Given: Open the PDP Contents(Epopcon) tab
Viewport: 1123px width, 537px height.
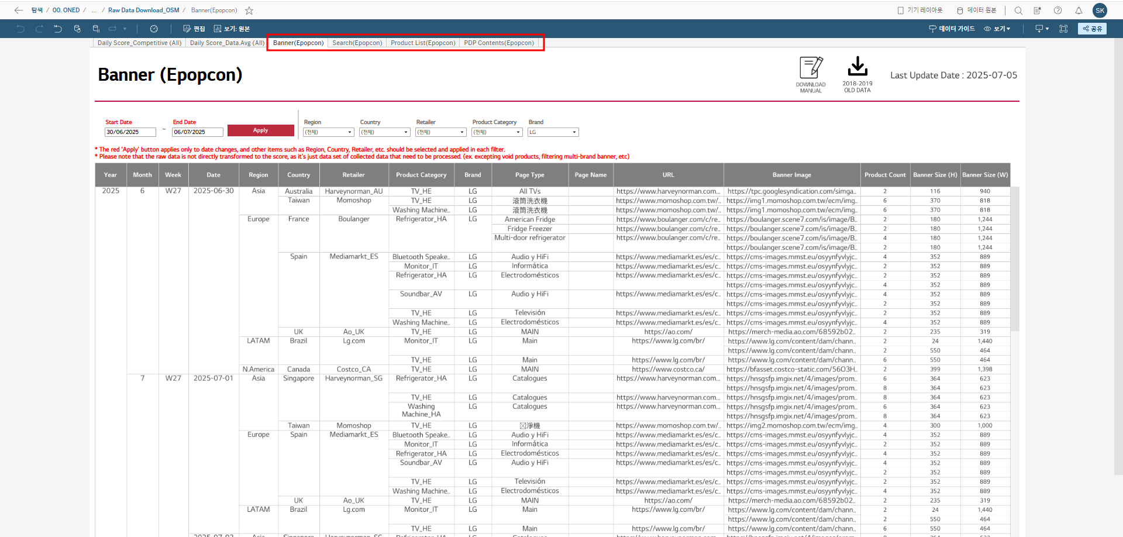Looking at the screenshot, I should 498,43.
